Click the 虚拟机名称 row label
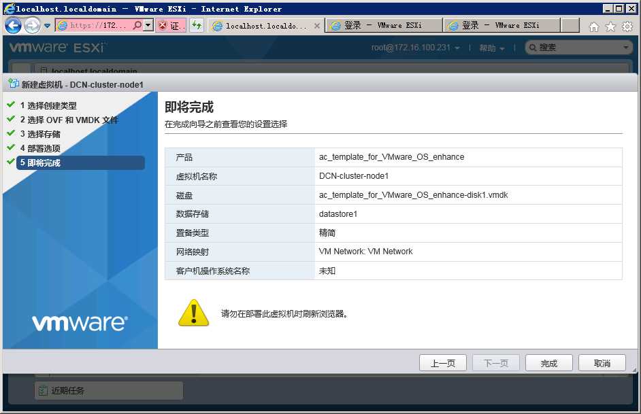 click(x=197, y=176)
